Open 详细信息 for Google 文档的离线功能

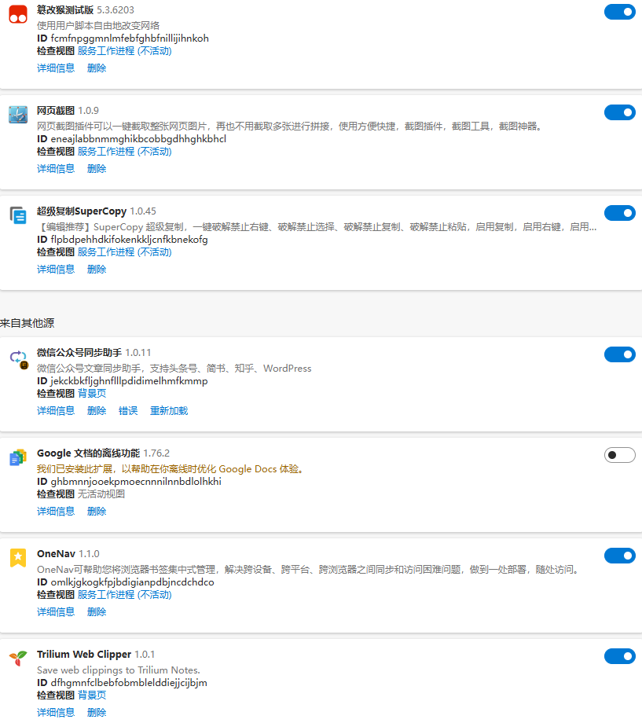(56, 512)
